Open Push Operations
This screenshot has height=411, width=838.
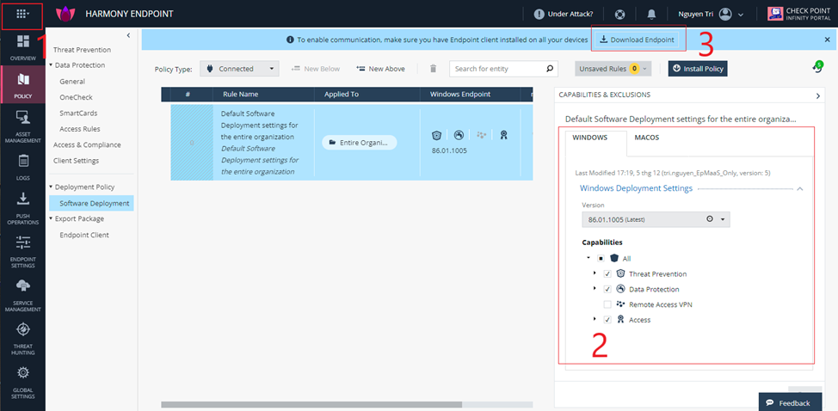click(x=23, y=209)
